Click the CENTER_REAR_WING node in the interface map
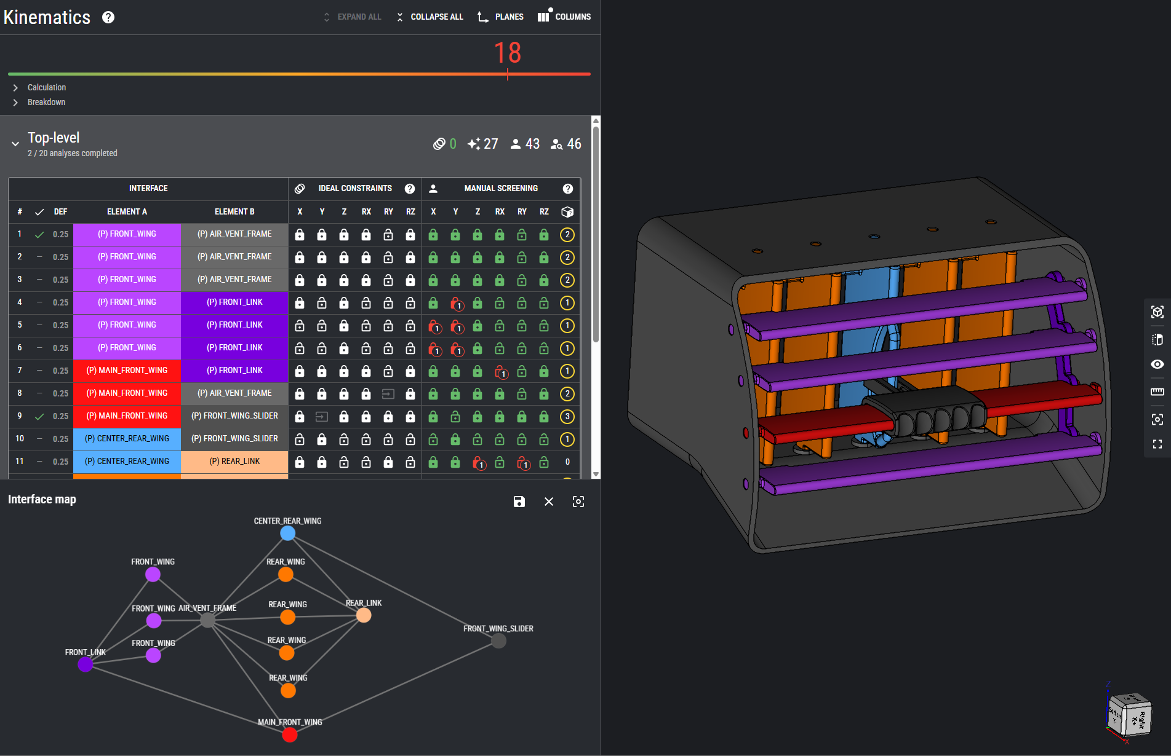This screenshot has height=756, width=1171. point(287,533)
